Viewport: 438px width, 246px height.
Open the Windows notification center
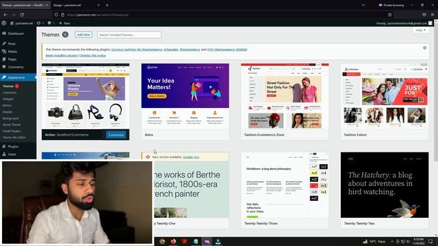pos(430,241)
